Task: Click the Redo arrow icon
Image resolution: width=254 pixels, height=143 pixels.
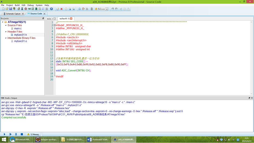Action: click(x=116, y=9)
